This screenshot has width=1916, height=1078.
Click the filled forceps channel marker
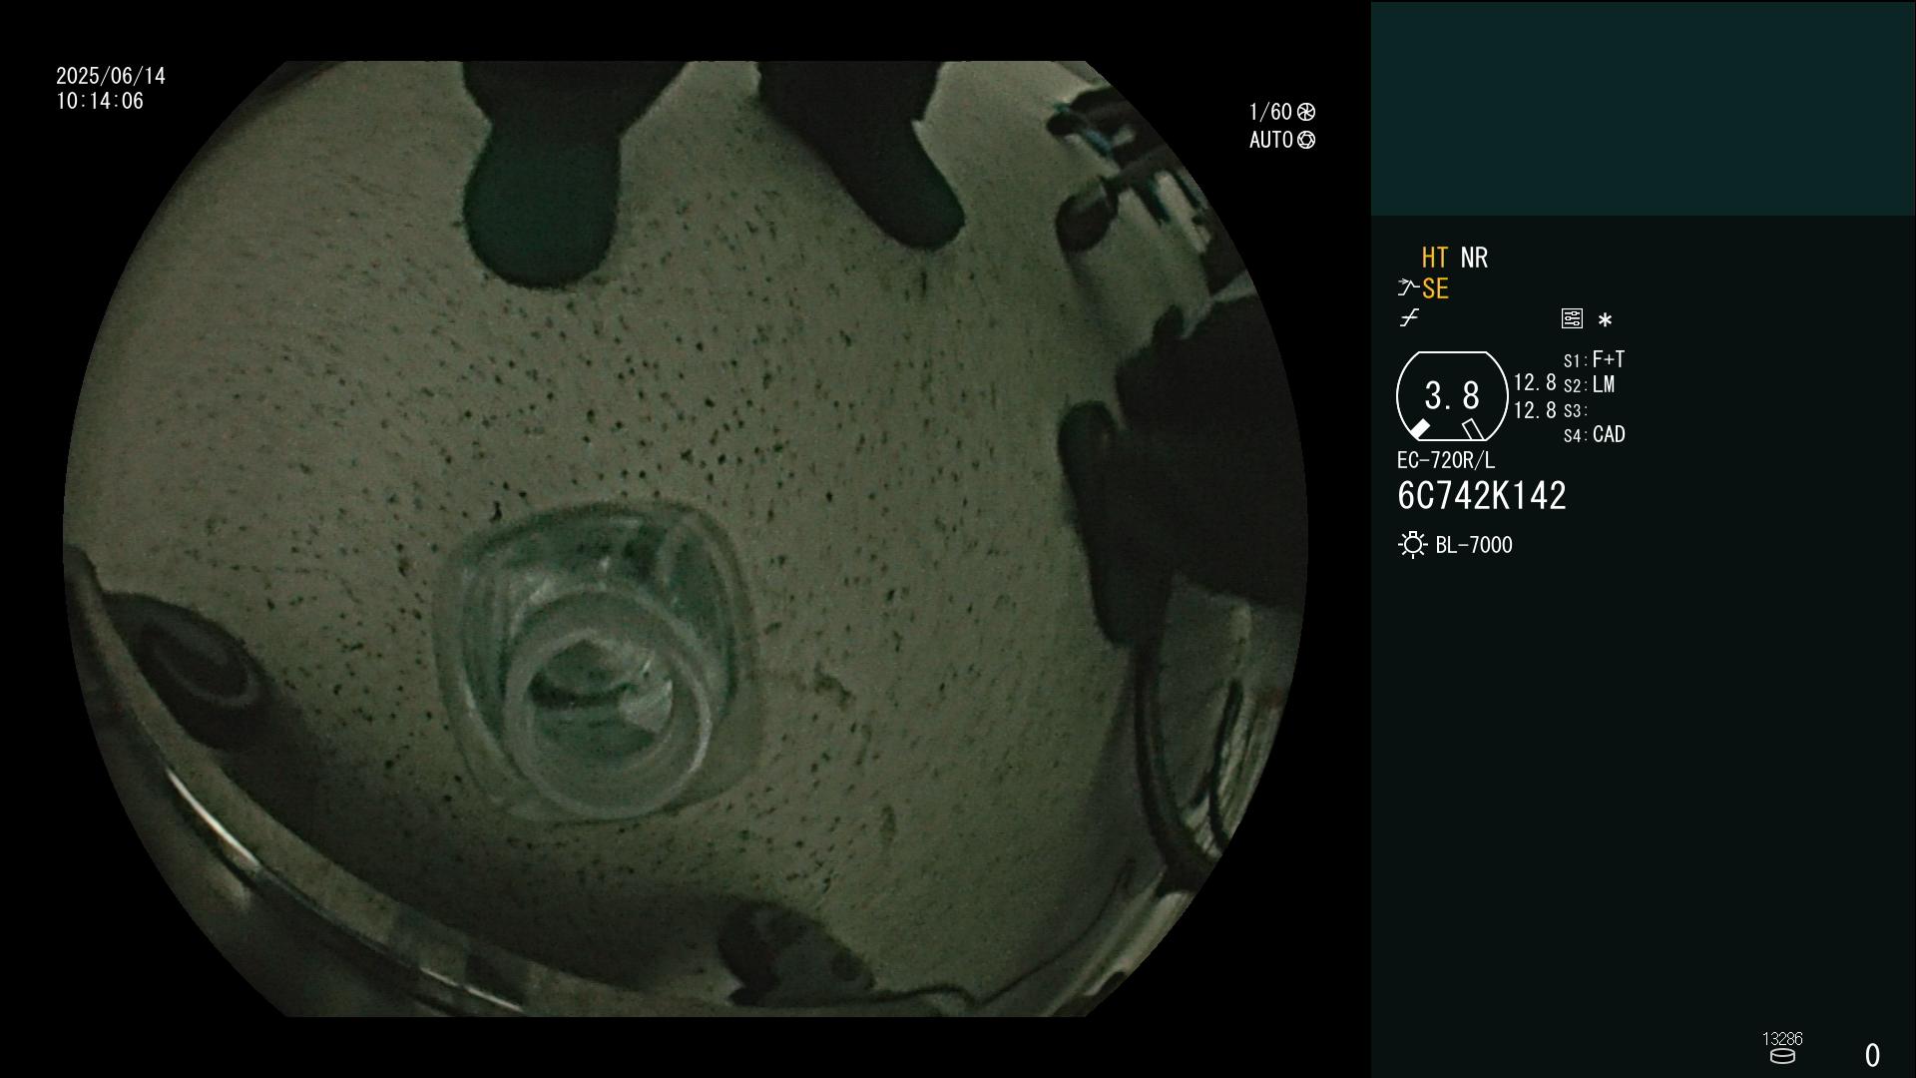point(1419,429)
